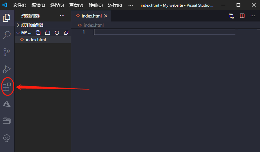Collapse the MY folder section
Viewport: 260px width, 152px height.
[18, 33]
